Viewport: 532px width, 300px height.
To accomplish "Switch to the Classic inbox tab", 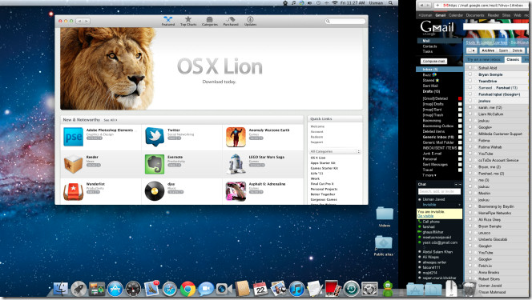I will click(x=513, y=59).
